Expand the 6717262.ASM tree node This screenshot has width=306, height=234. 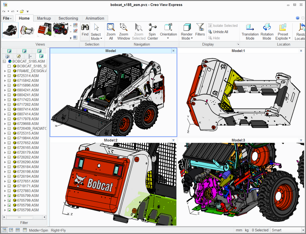5,104
